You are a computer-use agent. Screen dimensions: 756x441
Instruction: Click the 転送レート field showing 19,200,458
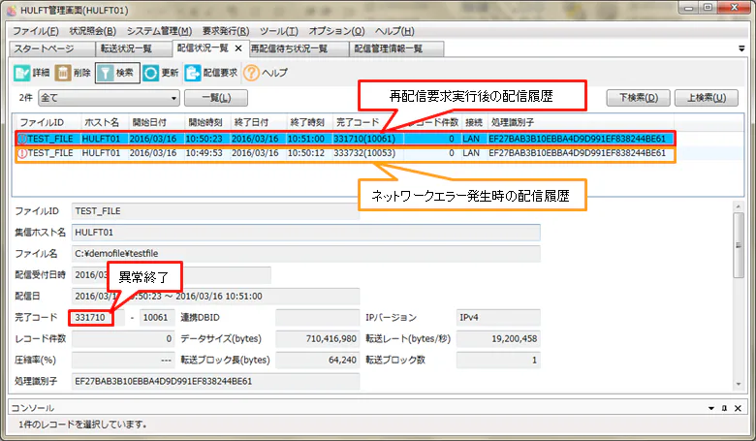498,339
